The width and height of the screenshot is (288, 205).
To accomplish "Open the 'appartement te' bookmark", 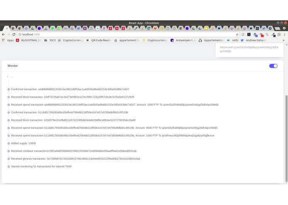I will (x=127, y=40).
